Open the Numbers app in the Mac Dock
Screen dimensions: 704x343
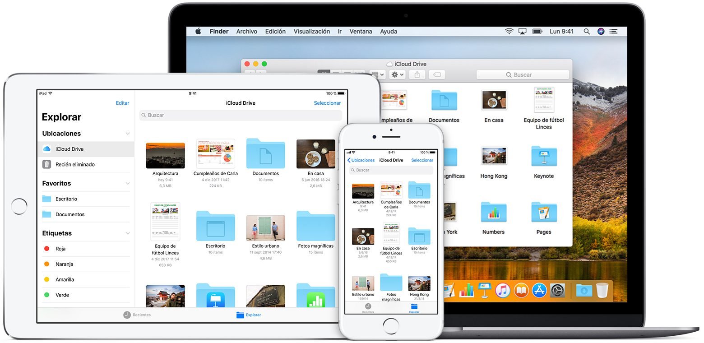coord(467,290)
